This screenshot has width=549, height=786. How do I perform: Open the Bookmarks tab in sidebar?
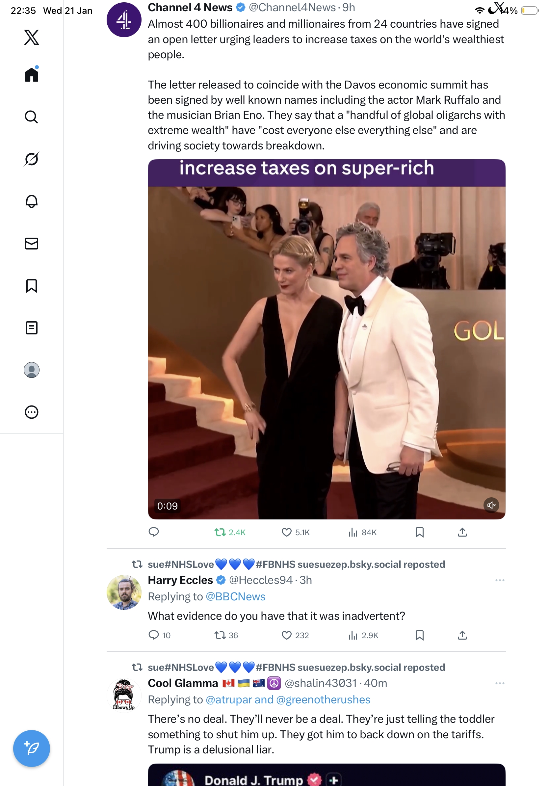coord(32,285)
